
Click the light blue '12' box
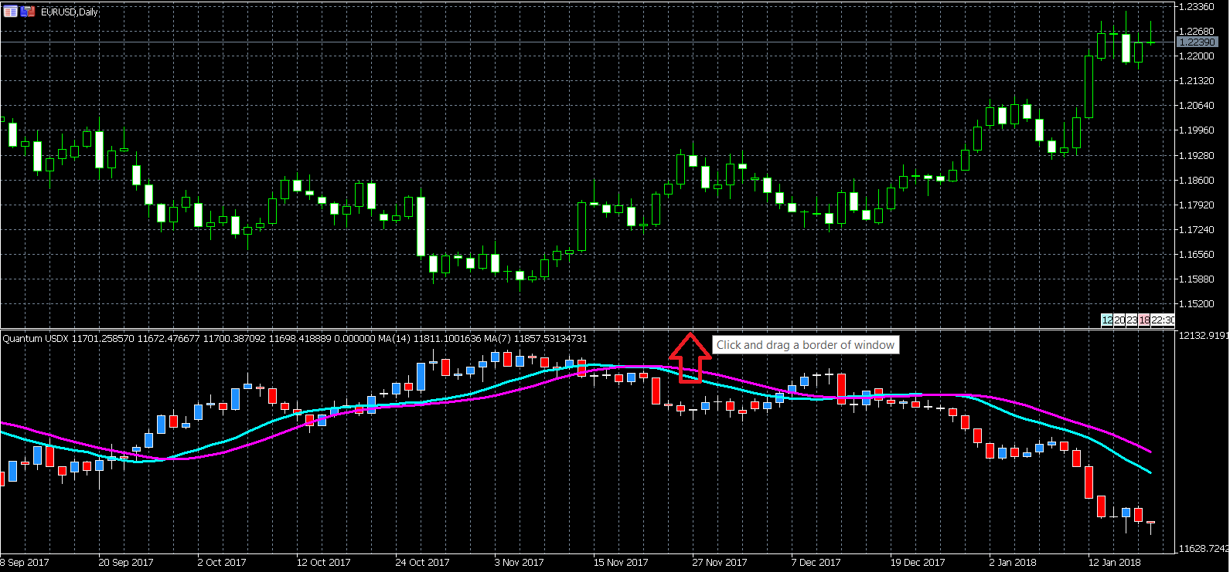(1107, 320)
